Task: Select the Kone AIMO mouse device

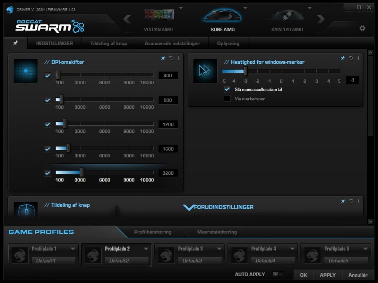Action: coord(223,20)
